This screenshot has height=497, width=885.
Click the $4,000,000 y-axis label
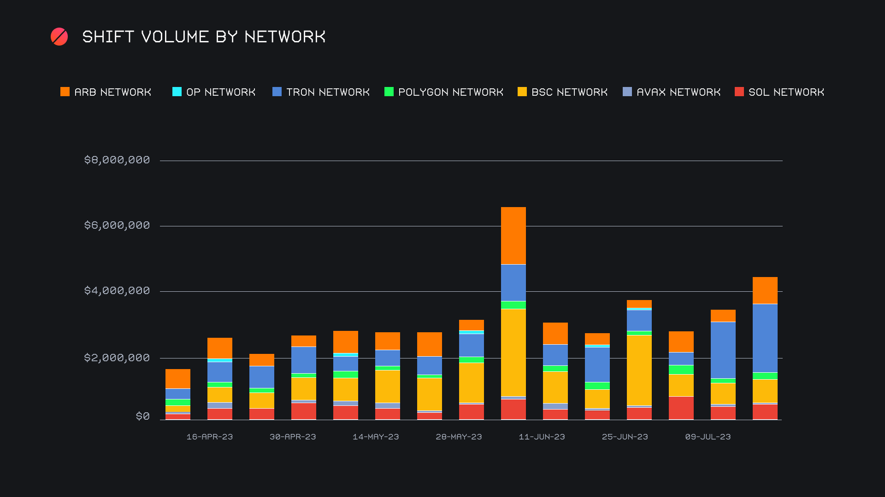[117, 291]
